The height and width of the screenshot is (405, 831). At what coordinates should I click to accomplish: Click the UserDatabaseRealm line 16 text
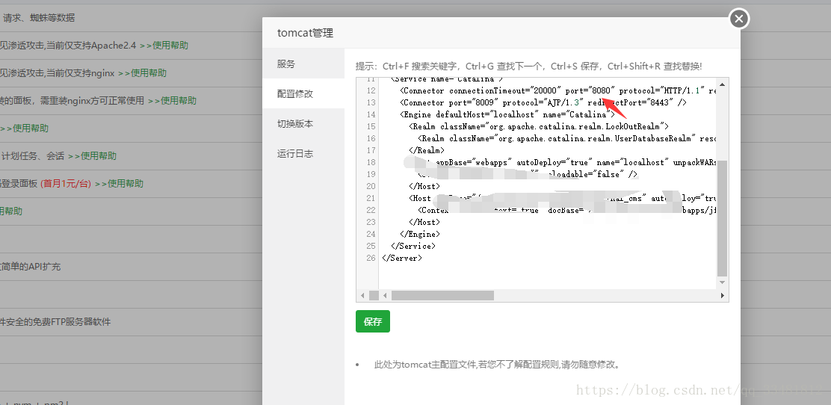tap(566, 138)
